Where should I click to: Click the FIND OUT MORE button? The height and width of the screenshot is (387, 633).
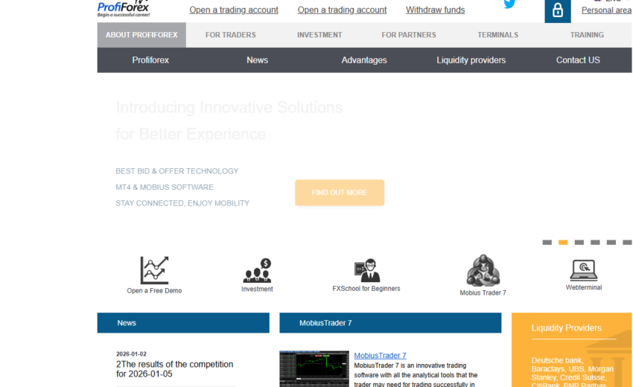(340, 193)
